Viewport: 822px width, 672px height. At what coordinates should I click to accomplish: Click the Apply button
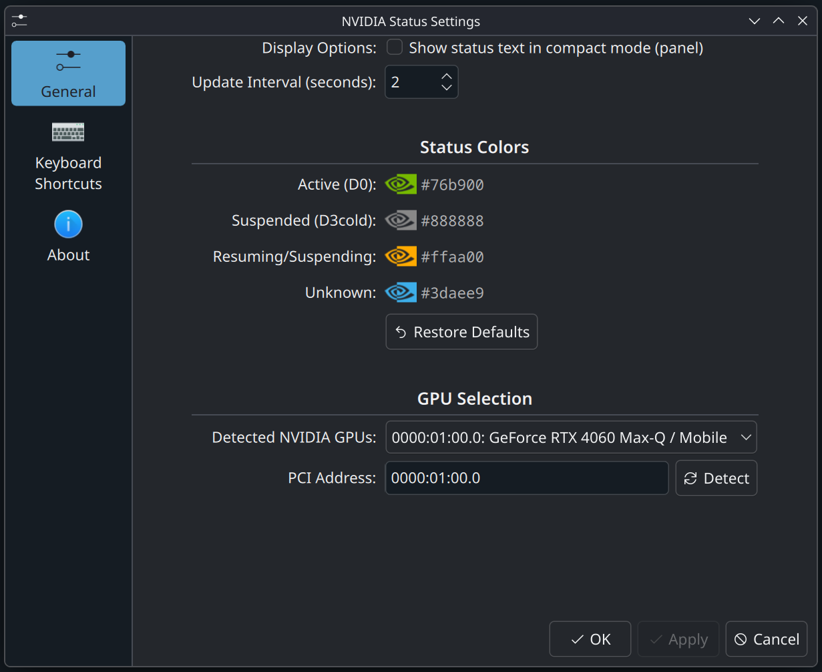[678, 639]
